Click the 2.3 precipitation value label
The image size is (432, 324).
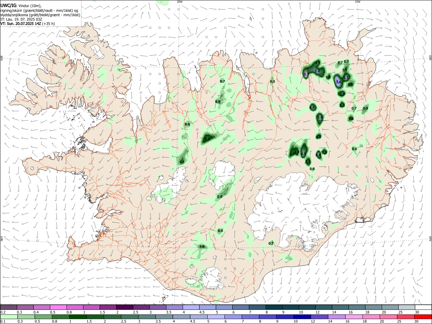(x=307, y=162)
